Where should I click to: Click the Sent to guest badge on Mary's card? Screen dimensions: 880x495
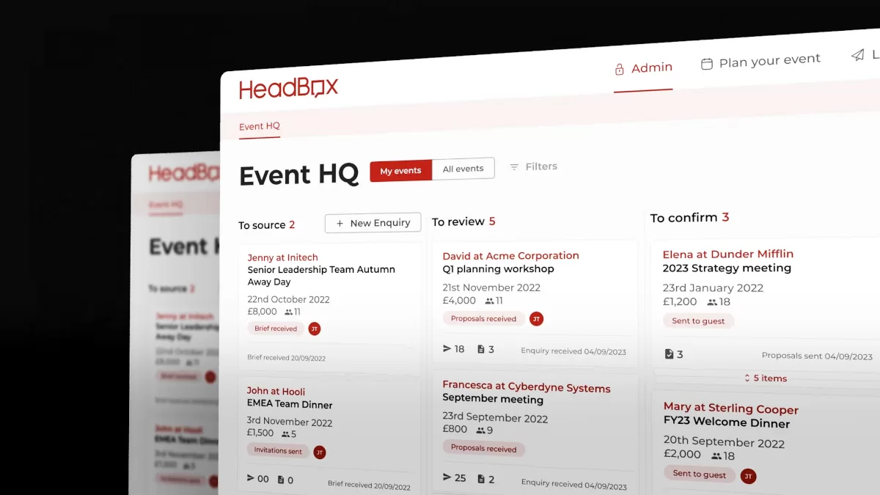(700, 474)
